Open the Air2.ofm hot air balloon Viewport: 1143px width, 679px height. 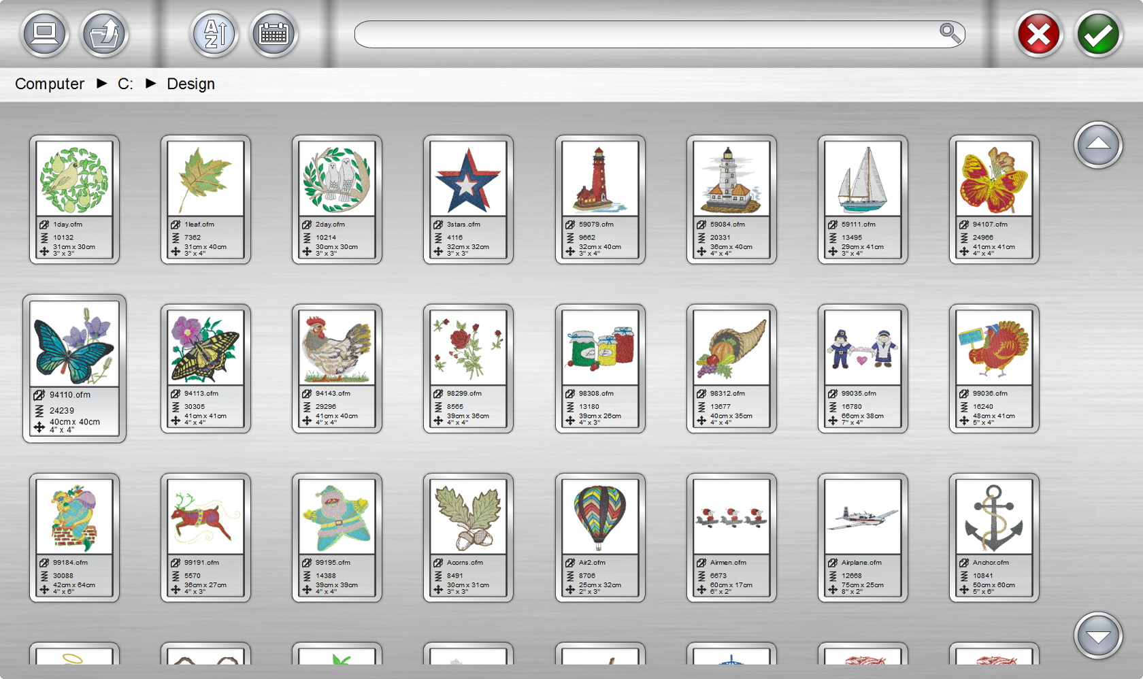(x=599, y=517)
